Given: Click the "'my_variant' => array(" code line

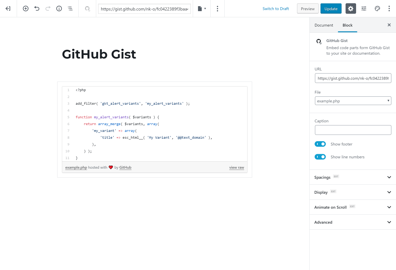Looking at the screenshot, I should 114,131.
